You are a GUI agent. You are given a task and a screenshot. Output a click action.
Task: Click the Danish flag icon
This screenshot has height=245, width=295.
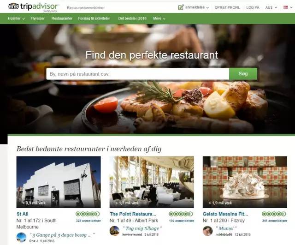click(x=285, y=7)
